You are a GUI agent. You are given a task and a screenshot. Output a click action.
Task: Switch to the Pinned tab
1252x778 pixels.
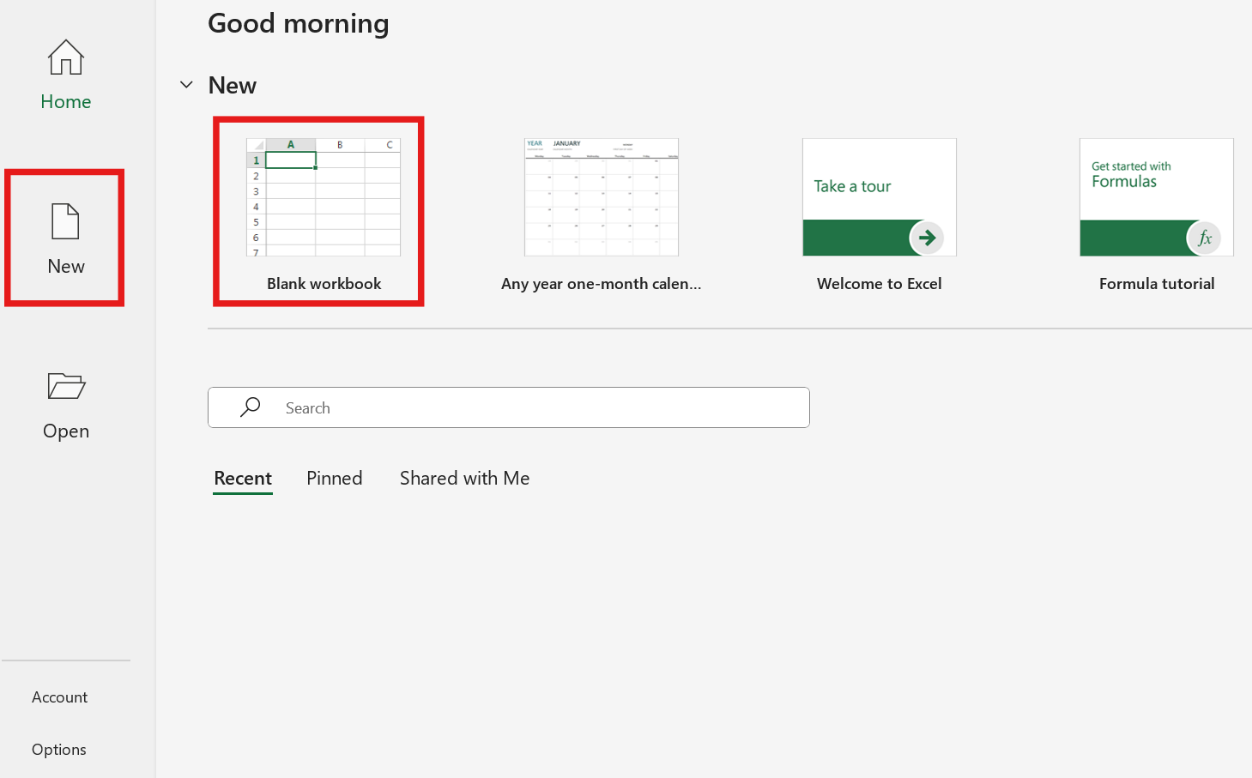click(335, 479)
